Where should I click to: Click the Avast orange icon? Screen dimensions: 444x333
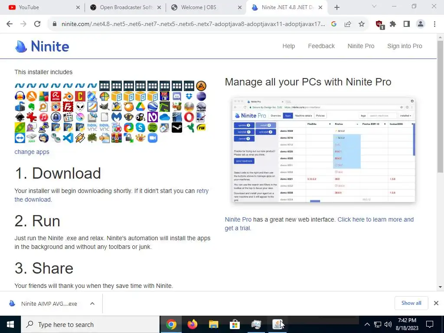32,96
